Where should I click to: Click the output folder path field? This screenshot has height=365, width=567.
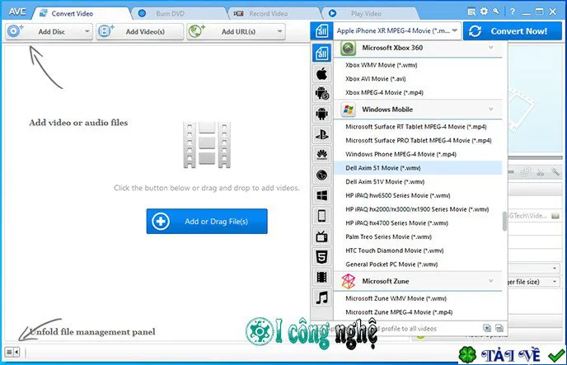coord(528,216)
